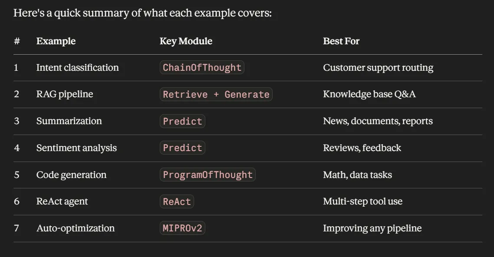Select the Auto-optimization cell
Viewport: 494px width, 257px height.
[76, 228]
